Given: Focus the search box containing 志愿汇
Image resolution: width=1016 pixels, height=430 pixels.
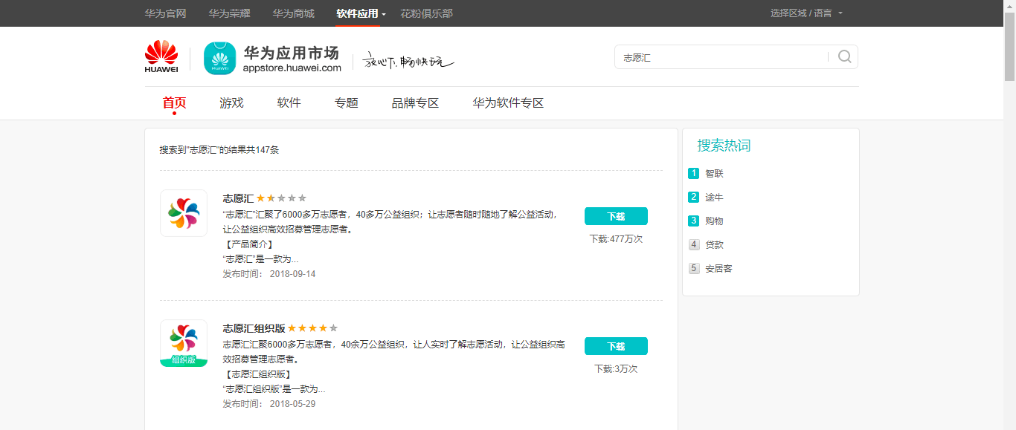Looking at the screenshot, I should coord(721,57).
